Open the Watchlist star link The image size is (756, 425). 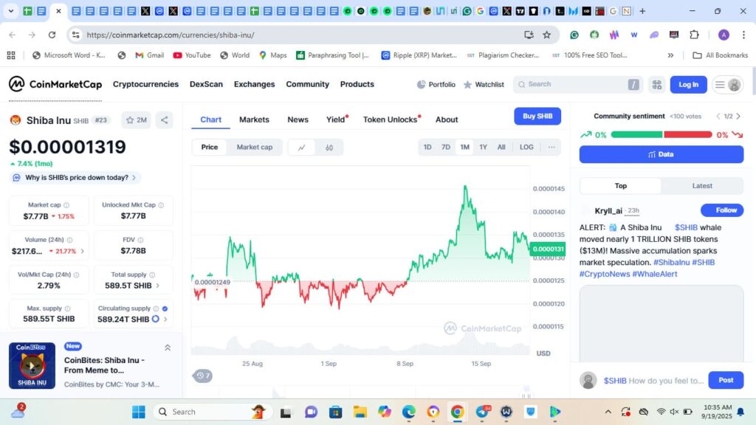(x=484, y=84)
